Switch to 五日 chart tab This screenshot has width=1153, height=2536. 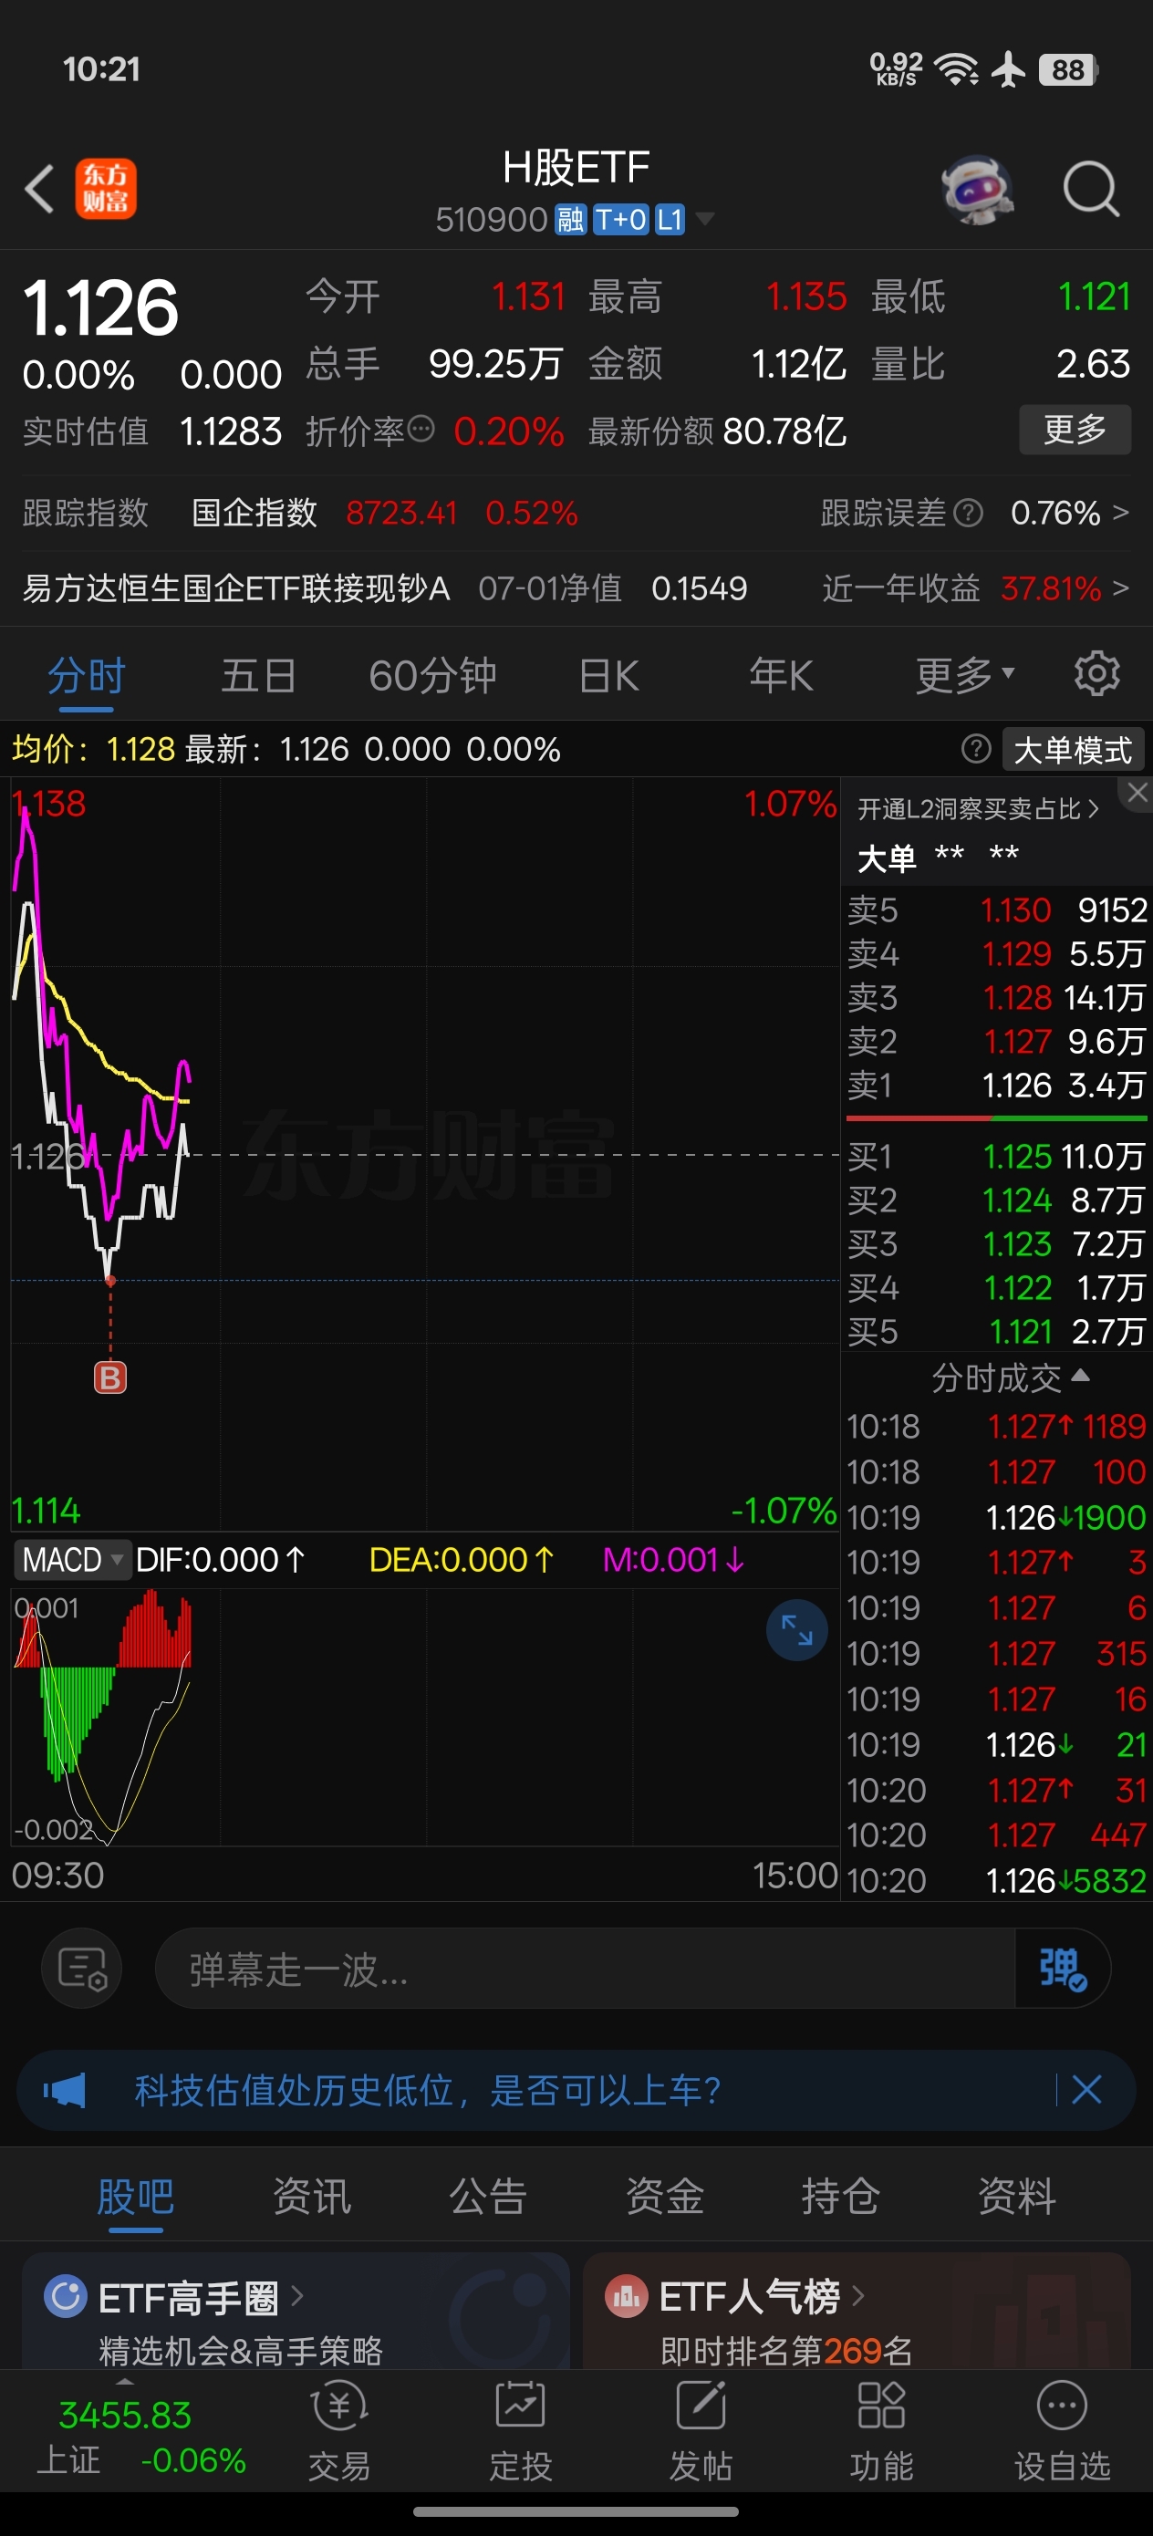coord(259,675)
